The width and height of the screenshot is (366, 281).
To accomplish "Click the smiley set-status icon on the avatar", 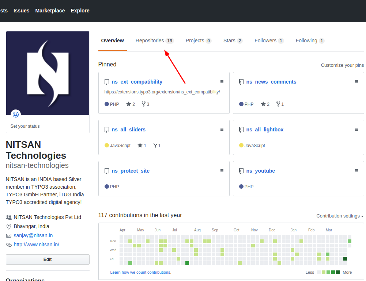I will pyautogui.click(x=16, y=114).
